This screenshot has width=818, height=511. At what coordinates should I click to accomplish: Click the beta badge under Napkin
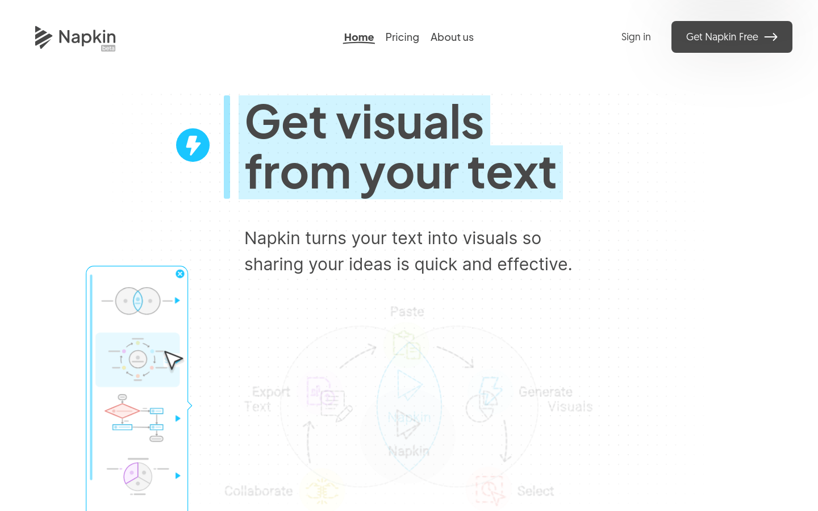pyautogui.click(x=108, y=49)
